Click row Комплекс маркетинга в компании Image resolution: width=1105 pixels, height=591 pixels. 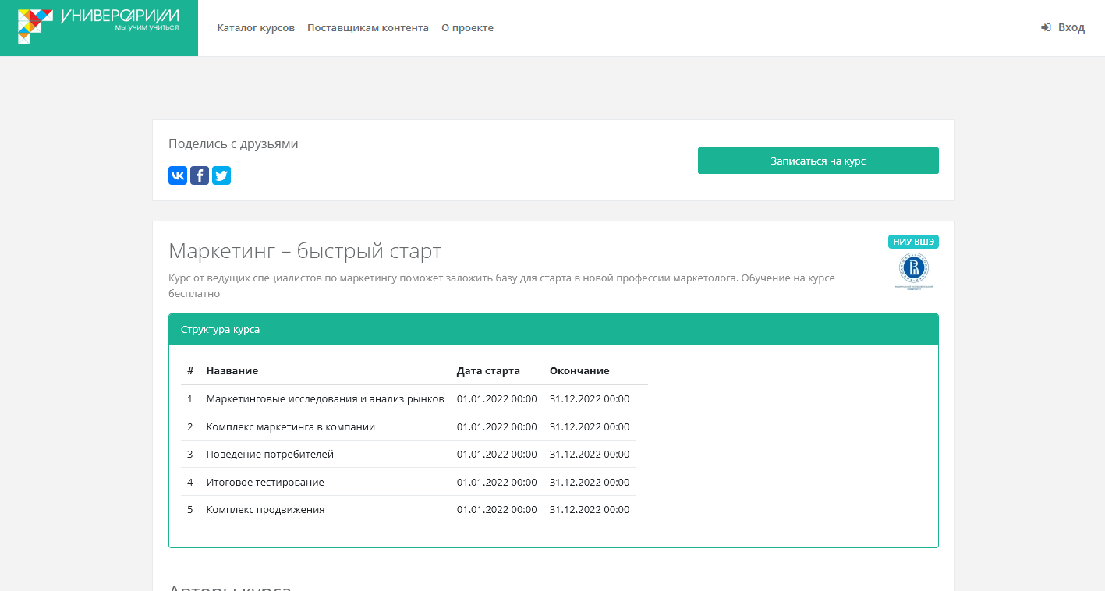click(x=291, y=426)
